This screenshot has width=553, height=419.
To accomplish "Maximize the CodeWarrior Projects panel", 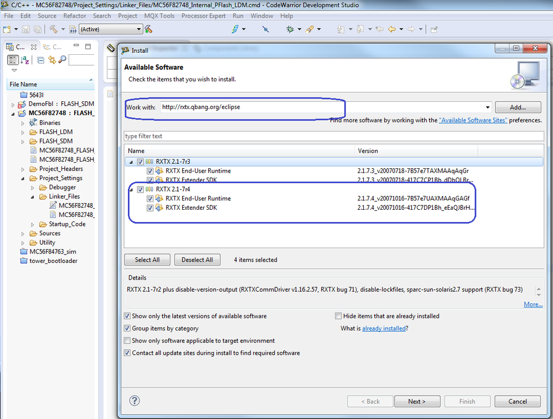I will tap(88, 46).
